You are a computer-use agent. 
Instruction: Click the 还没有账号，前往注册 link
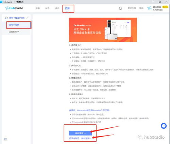[81, 138]
